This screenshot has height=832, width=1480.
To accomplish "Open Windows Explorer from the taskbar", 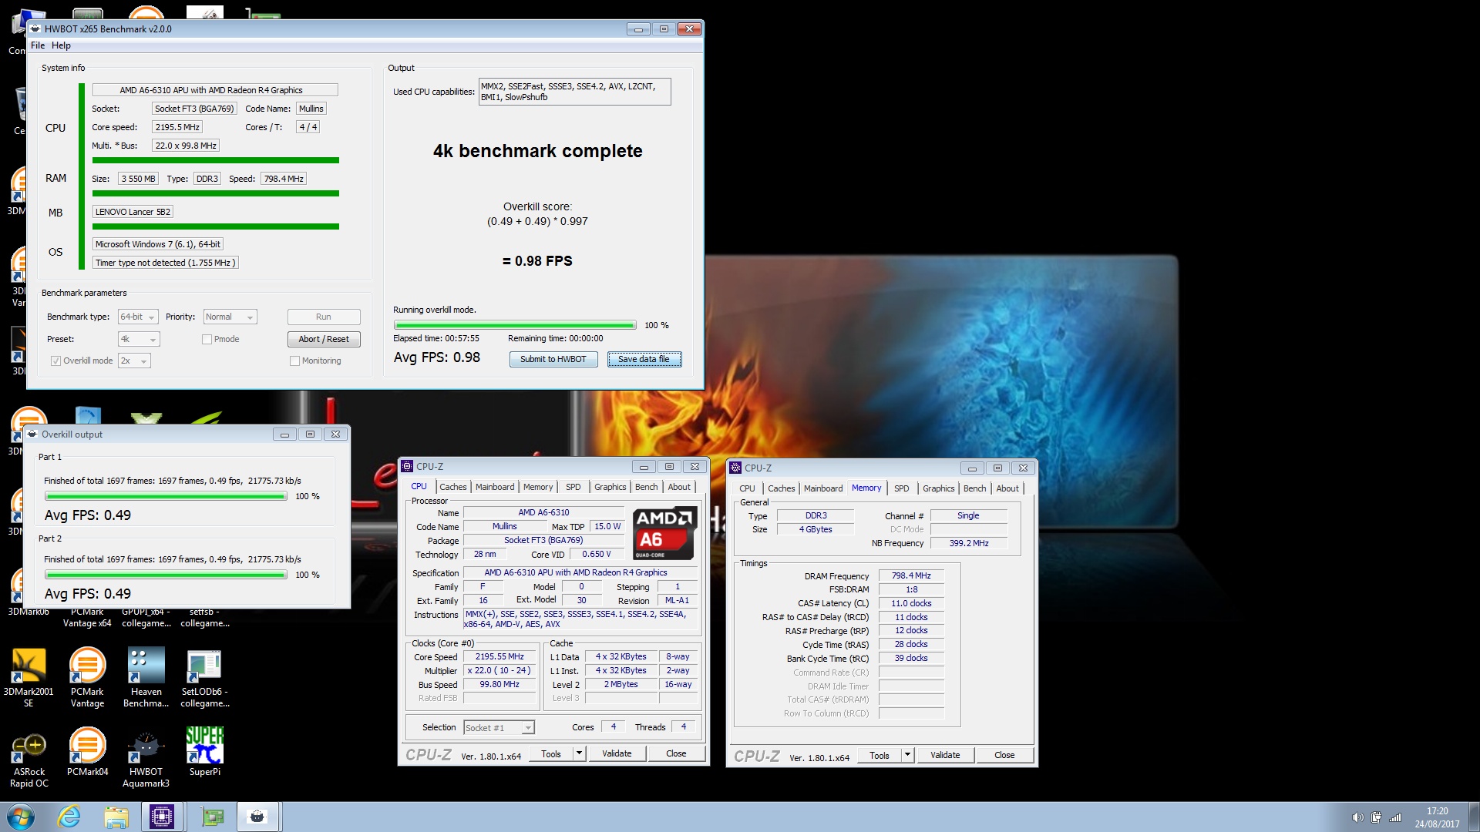I will [x=116, y=817].
